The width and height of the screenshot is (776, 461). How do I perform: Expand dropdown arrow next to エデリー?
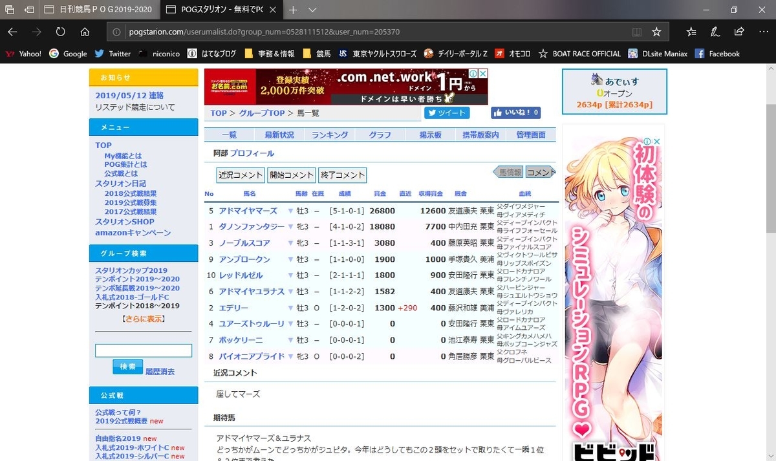click(290, 308)
